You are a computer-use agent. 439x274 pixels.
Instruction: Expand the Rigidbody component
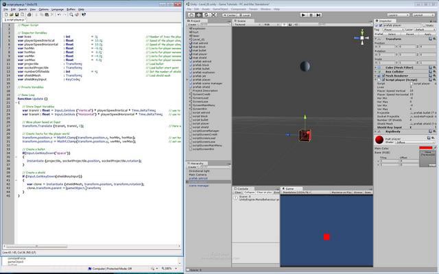coord(377,132)
